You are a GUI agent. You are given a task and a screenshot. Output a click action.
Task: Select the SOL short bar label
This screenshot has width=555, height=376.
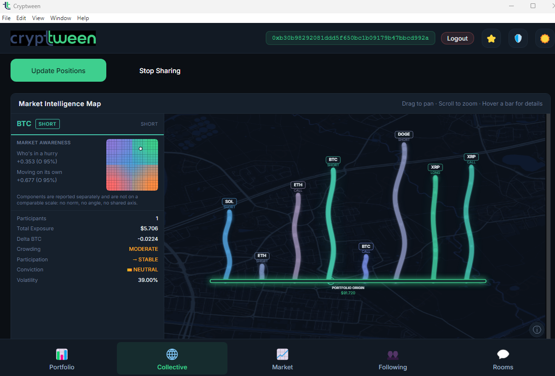(229, 202)
